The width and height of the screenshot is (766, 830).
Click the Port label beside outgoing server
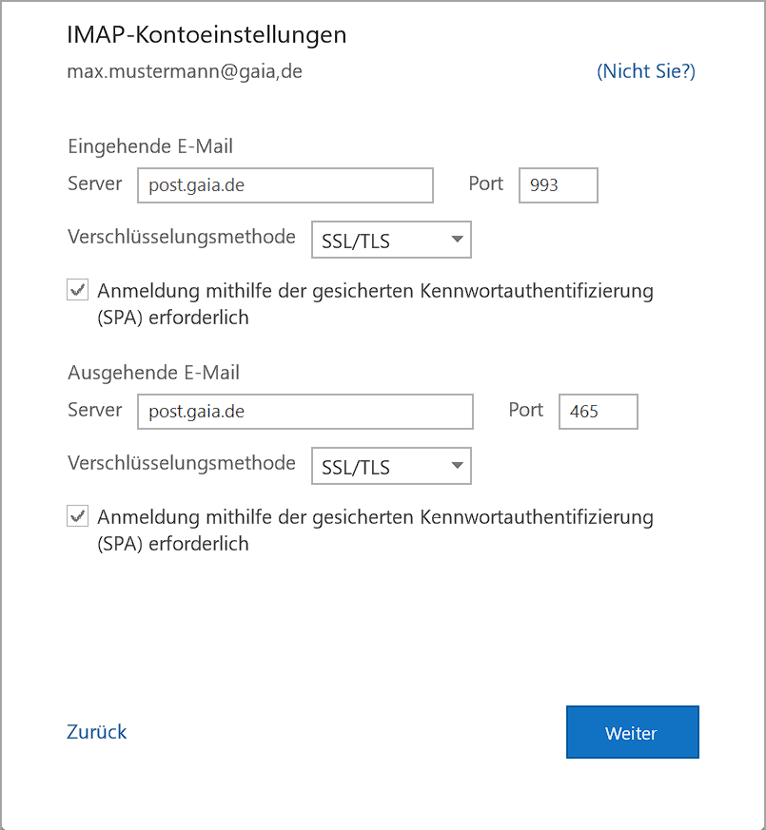pos(525,410)
